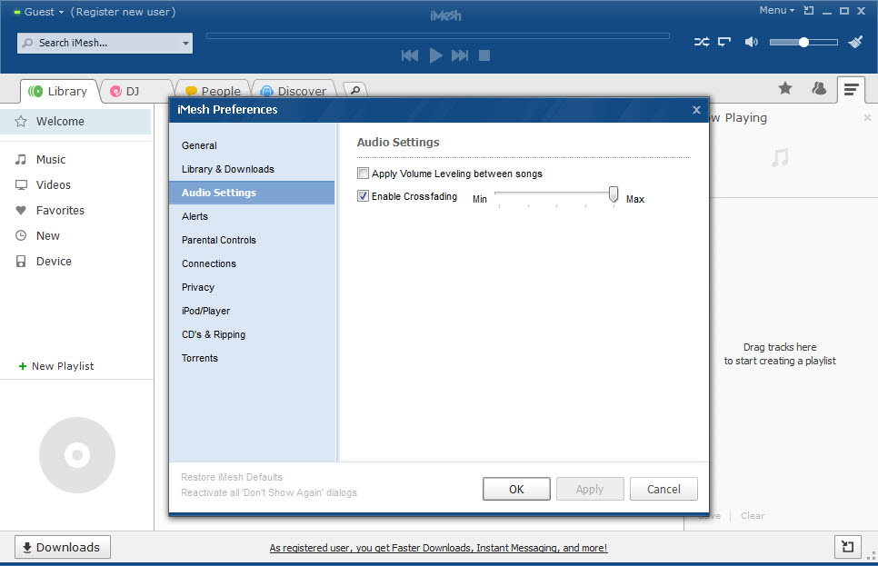Click Restore iMesh Defaults
The width and height of the screenshot is (878, 566).
[231, 477]
